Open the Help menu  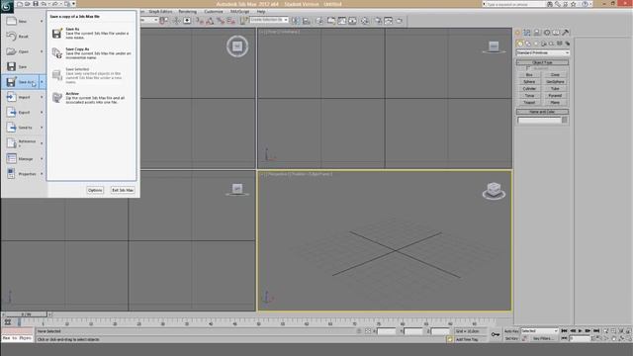261,11
